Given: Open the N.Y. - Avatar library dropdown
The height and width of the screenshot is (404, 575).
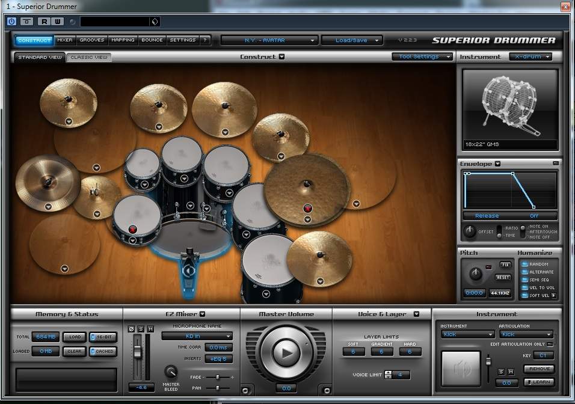Looking at the screenshot, I should coord(268,40).
